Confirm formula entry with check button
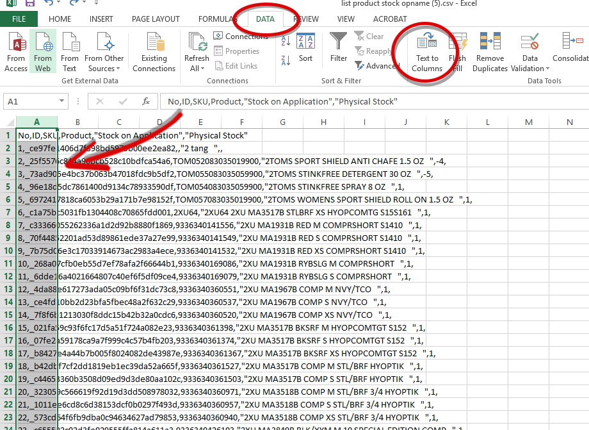 coord(123,101)
